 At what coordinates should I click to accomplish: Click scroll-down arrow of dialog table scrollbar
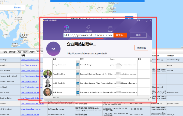(151, 97)
